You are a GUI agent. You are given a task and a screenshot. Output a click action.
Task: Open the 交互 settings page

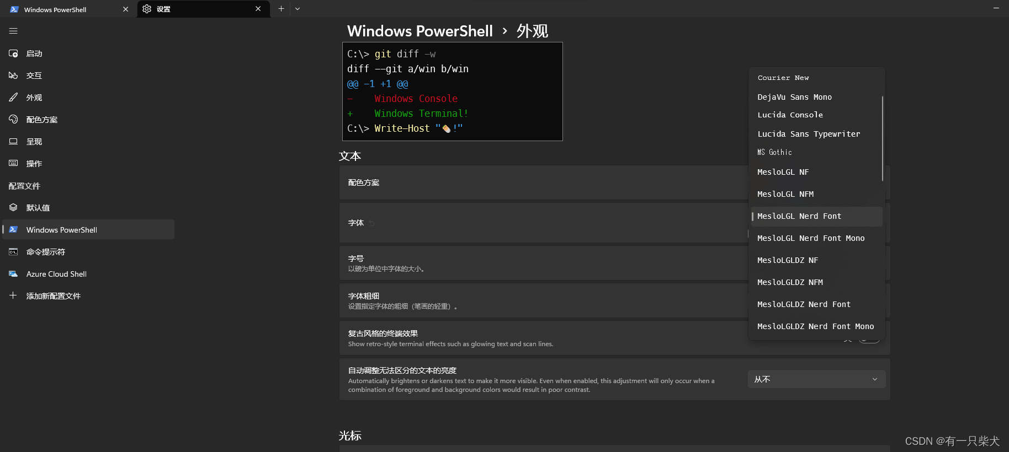(x=88, y=76)
